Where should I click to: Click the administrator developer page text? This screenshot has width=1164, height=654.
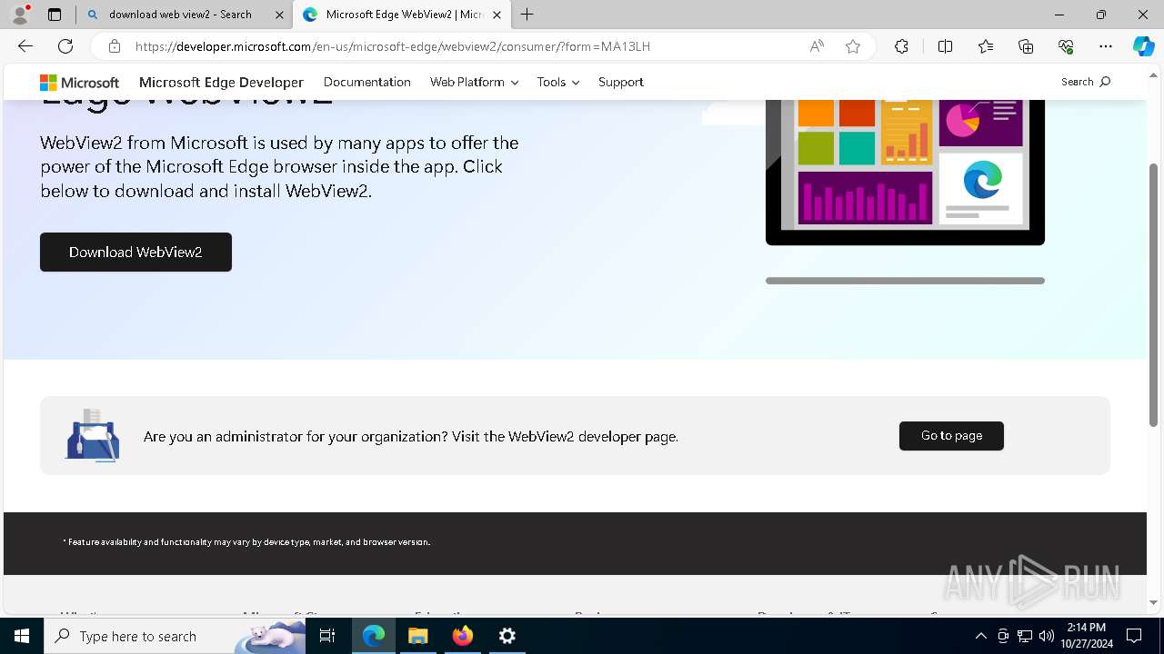coord(411,437)
